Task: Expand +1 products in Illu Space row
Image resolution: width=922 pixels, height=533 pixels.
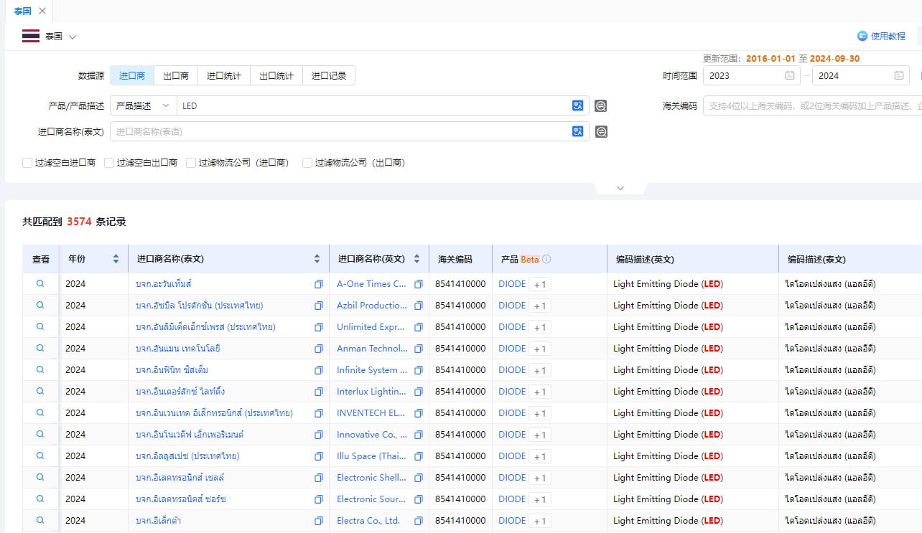Action: pyautogui.click(x=540, y=456)
